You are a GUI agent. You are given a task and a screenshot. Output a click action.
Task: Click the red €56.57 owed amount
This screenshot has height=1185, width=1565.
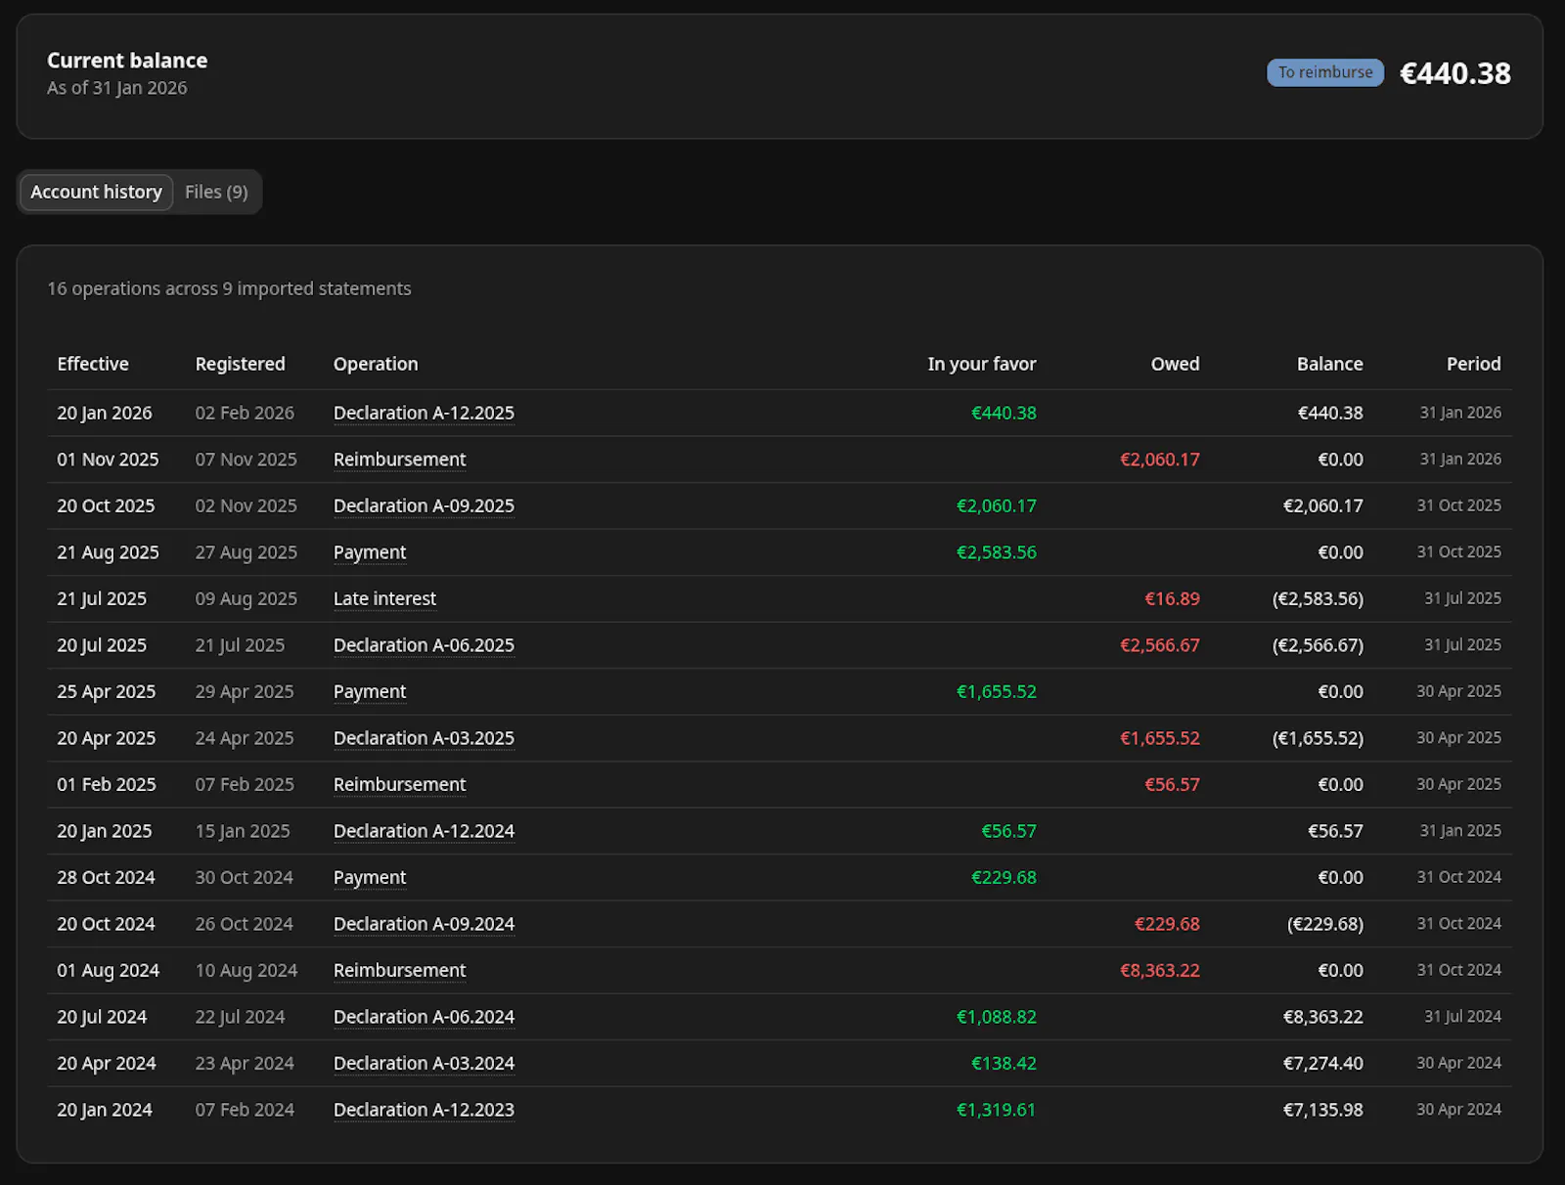point(1172,784)
